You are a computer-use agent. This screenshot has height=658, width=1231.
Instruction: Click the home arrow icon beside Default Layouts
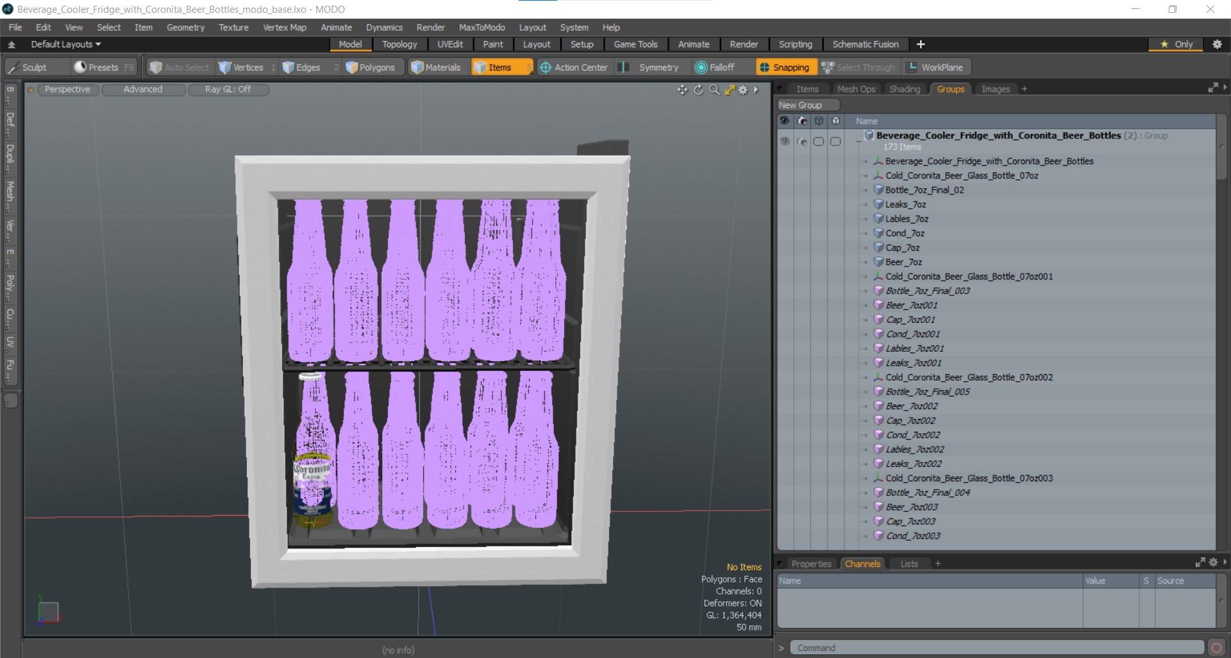[x=12, y=44]
